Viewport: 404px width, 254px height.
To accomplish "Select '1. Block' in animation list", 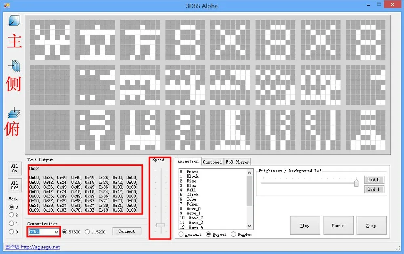I will click(x=189, y=176).
